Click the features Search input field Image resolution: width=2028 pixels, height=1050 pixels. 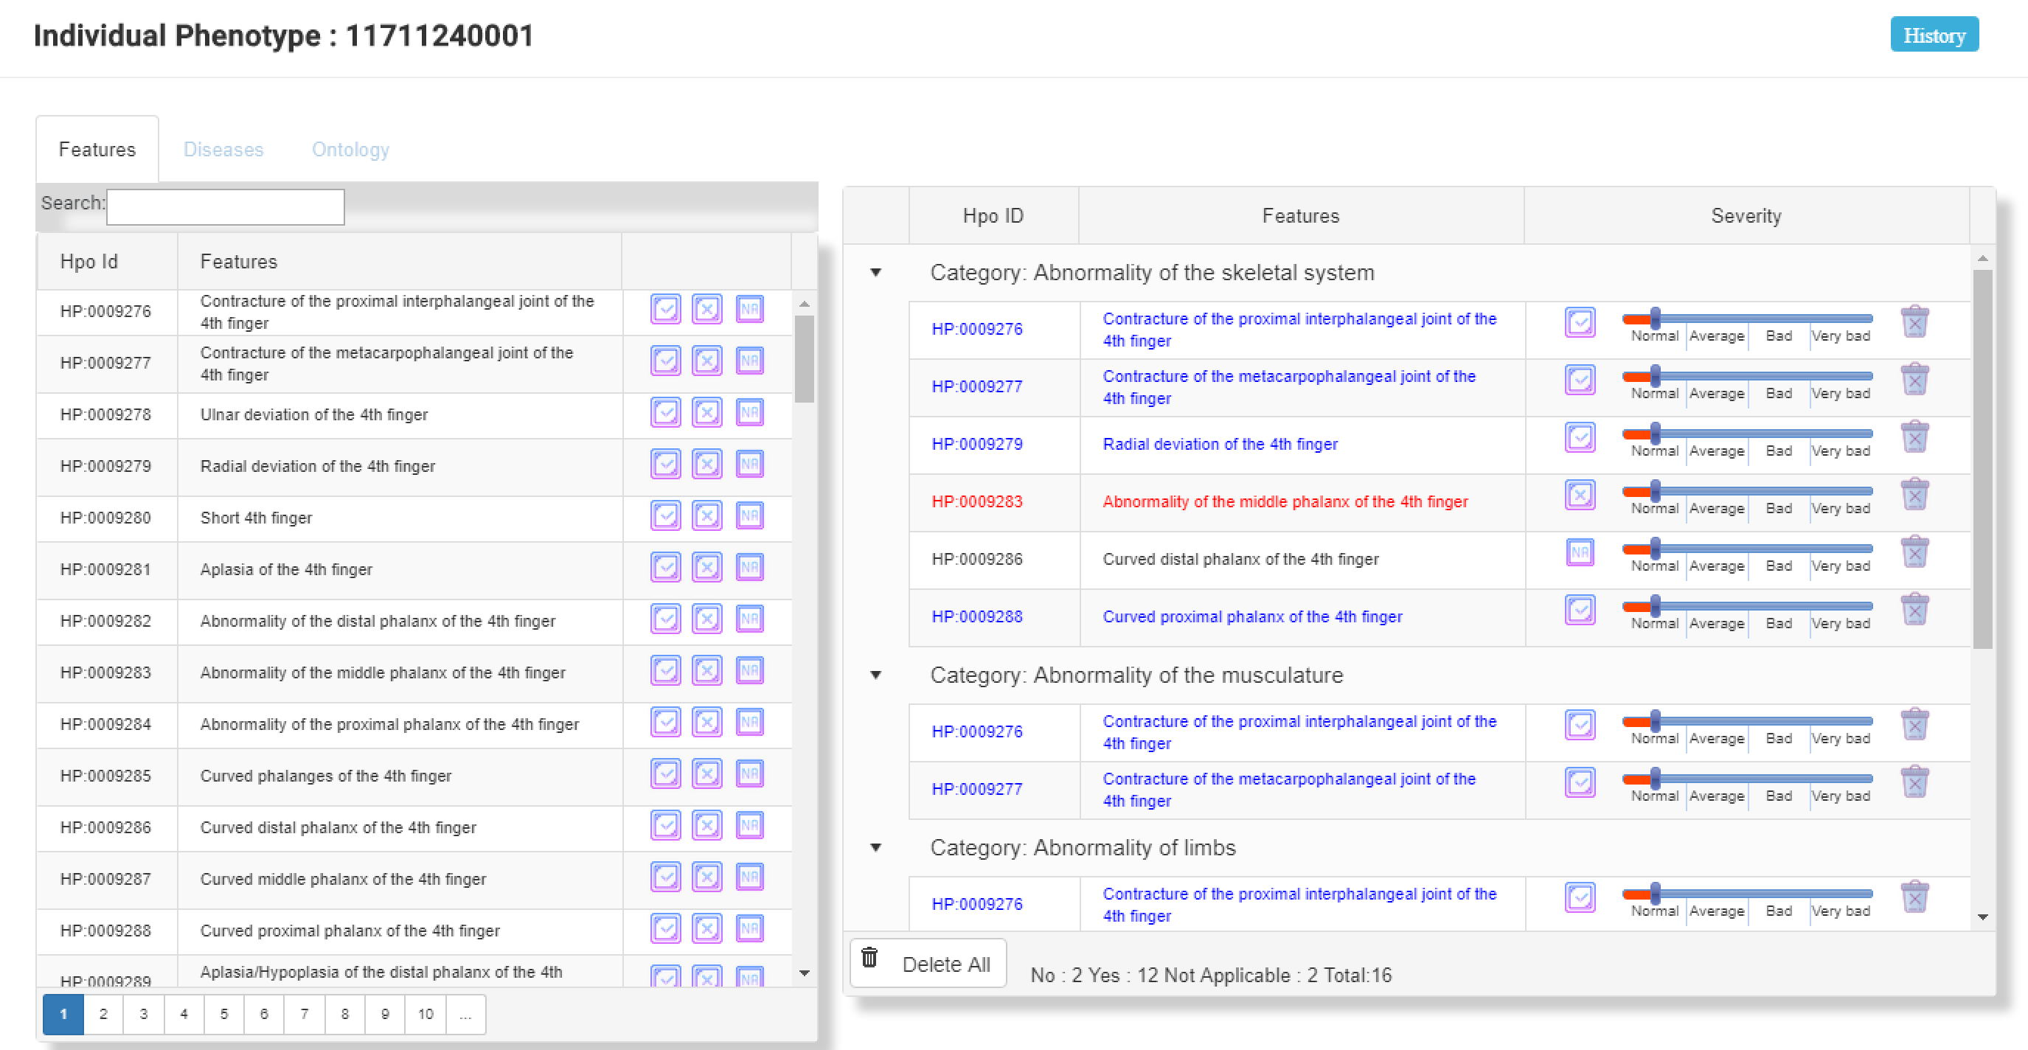(225, 206)
